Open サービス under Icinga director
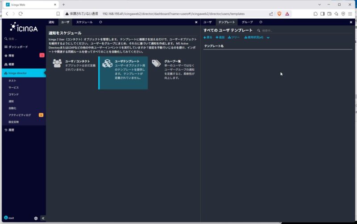 coord(14,87)
